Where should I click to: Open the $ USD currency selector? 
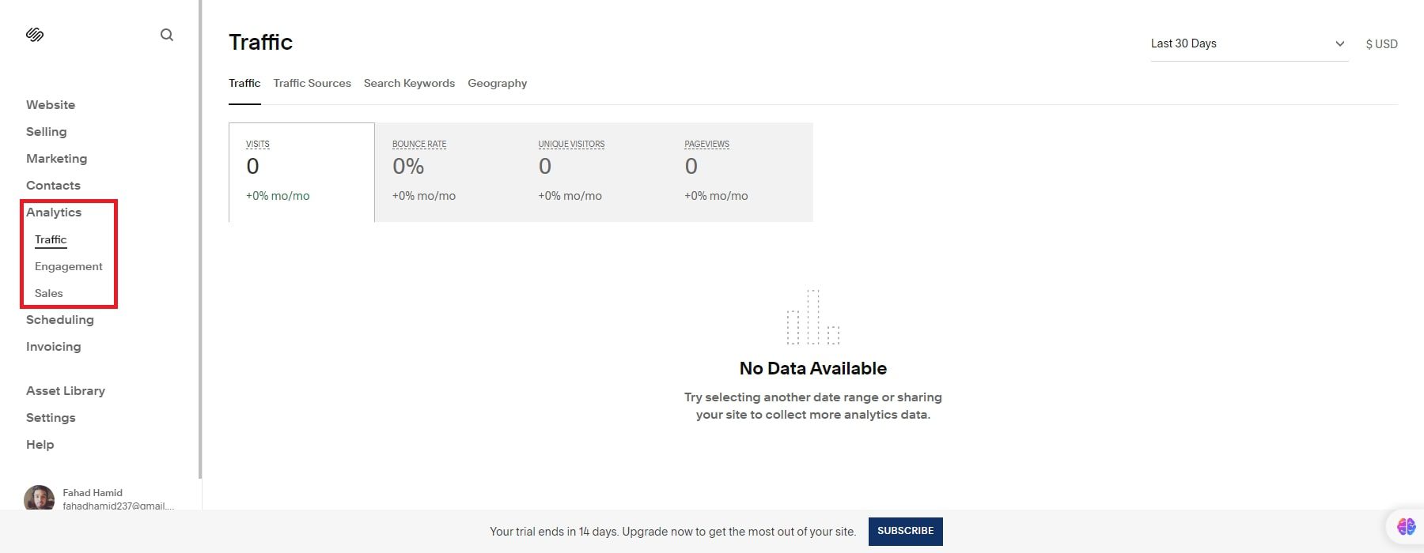pos(1381,44)
